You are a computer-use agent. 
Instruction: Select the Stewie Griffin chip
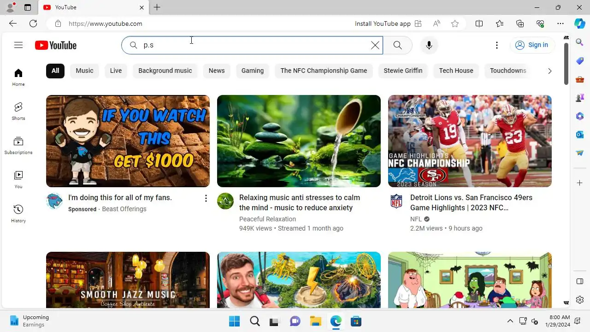pyautogui.click(x=403, y=71)
